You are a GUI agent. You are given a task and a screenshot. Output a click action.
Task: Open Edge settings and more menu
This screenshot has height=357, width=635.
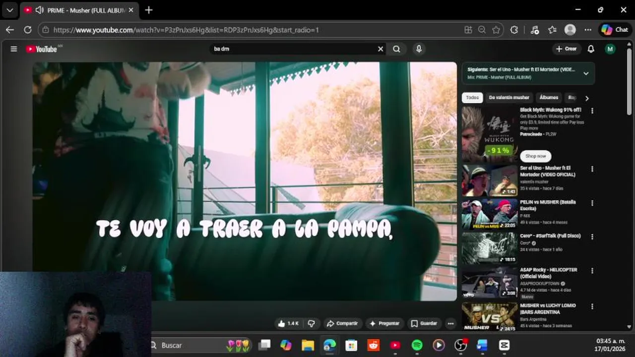click(588, 30)
